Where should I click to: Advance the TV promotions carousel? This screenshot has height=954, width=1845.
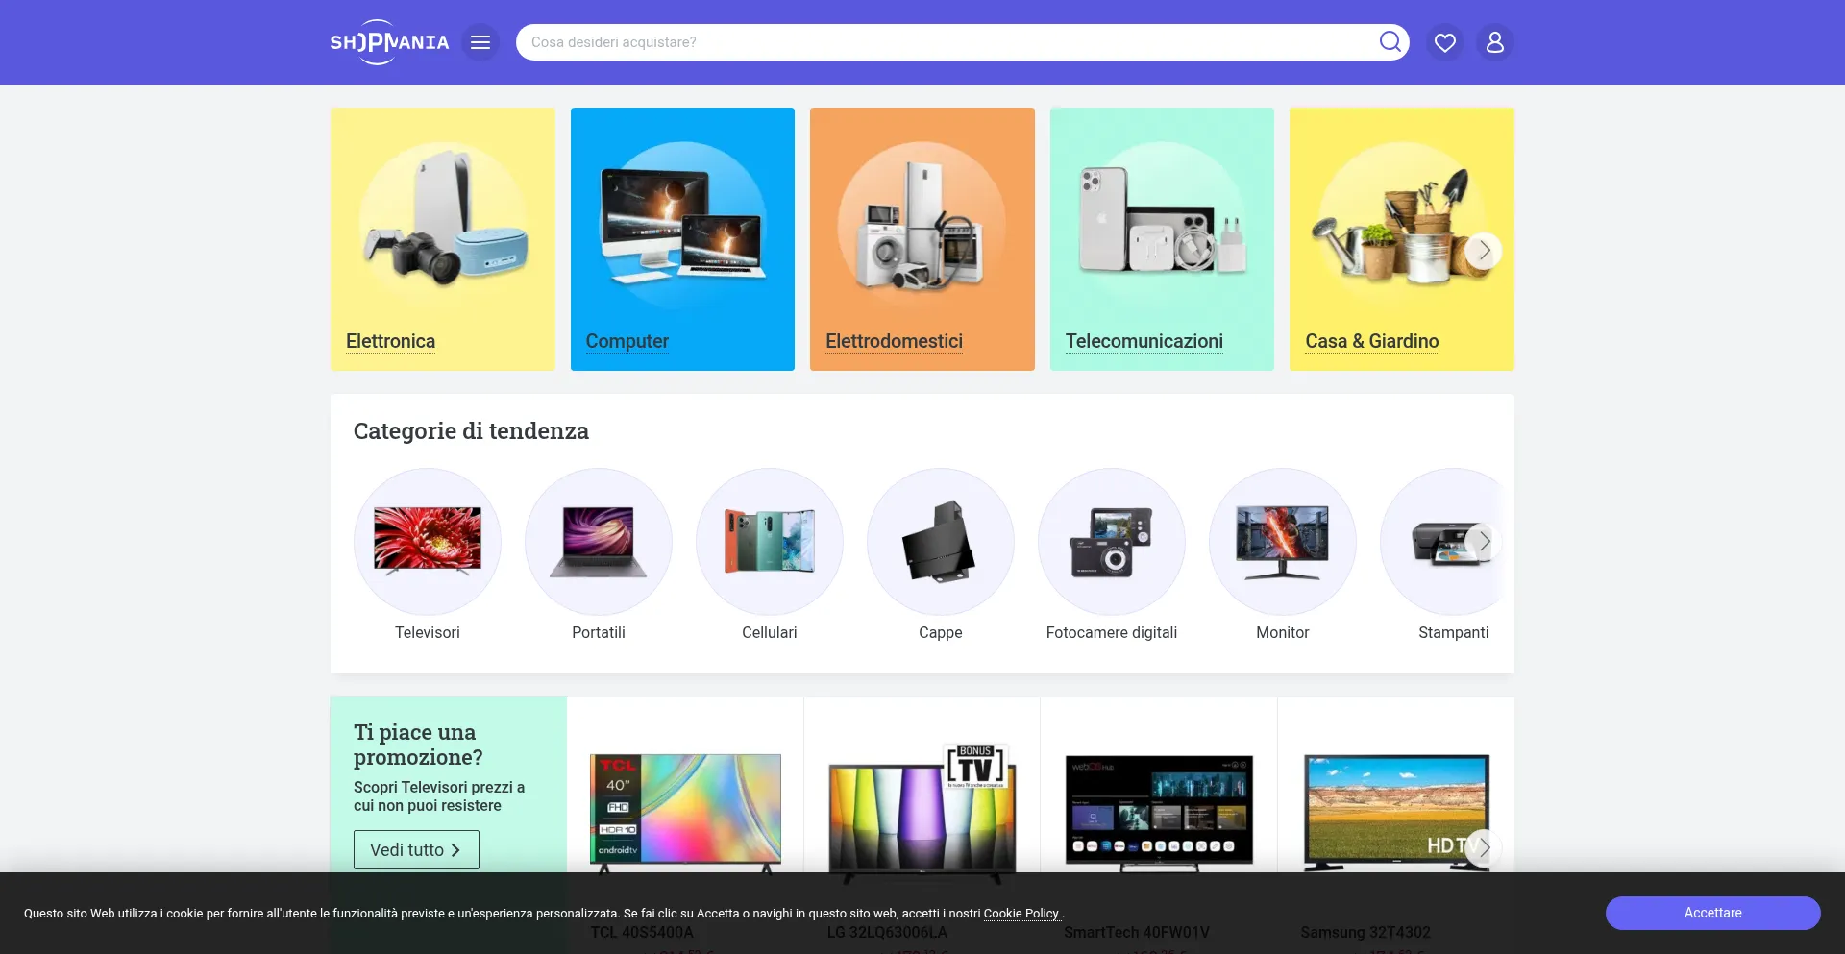pos(1484,847)
